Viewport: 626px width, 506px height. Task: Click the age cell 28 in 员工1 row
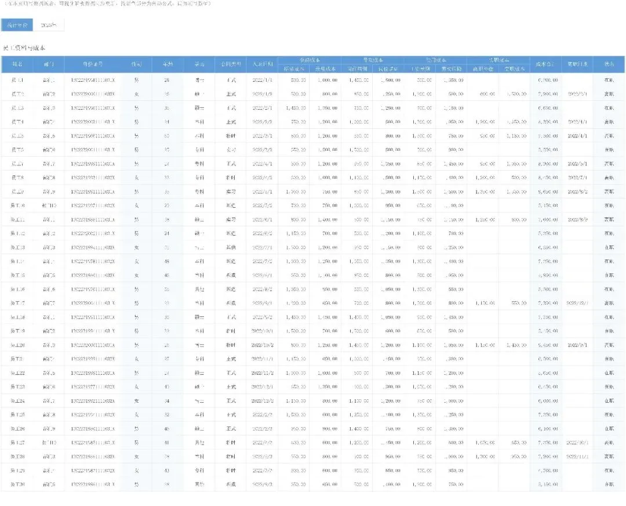pos(167,80)
